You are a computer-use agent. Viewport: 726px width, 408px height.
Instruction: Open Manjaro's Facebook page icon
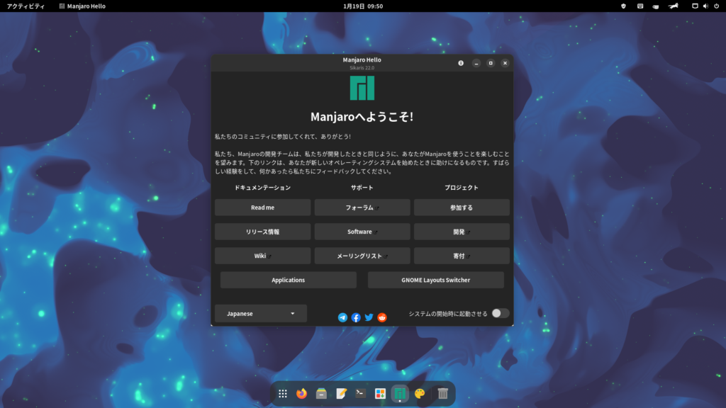tap(356, 317)
